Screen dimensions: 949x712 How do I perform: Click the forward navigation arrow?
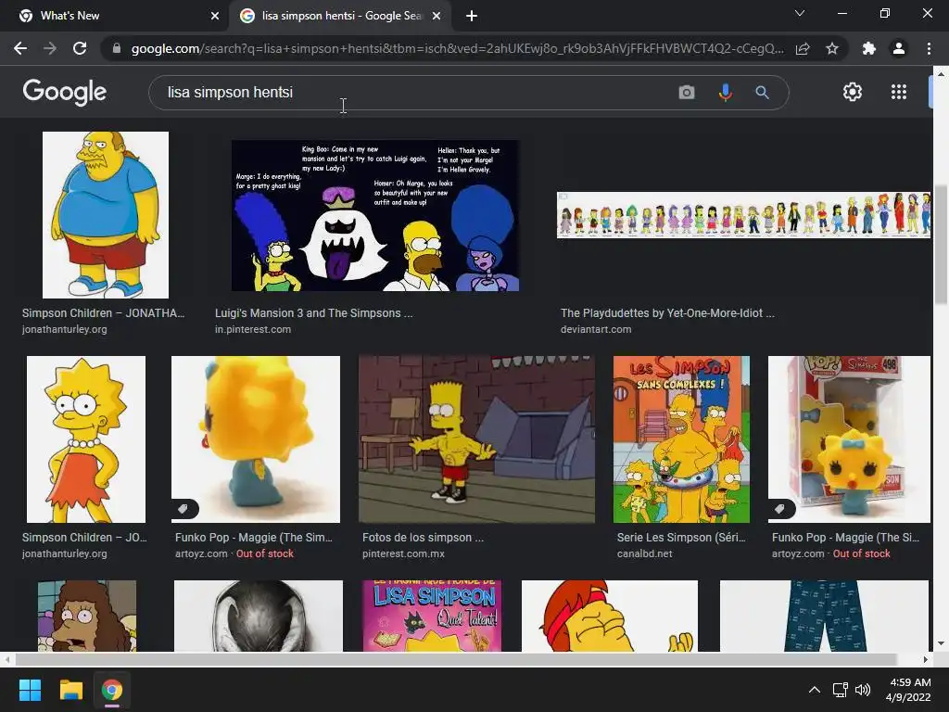pyautogui.click(x=50, y=48)
